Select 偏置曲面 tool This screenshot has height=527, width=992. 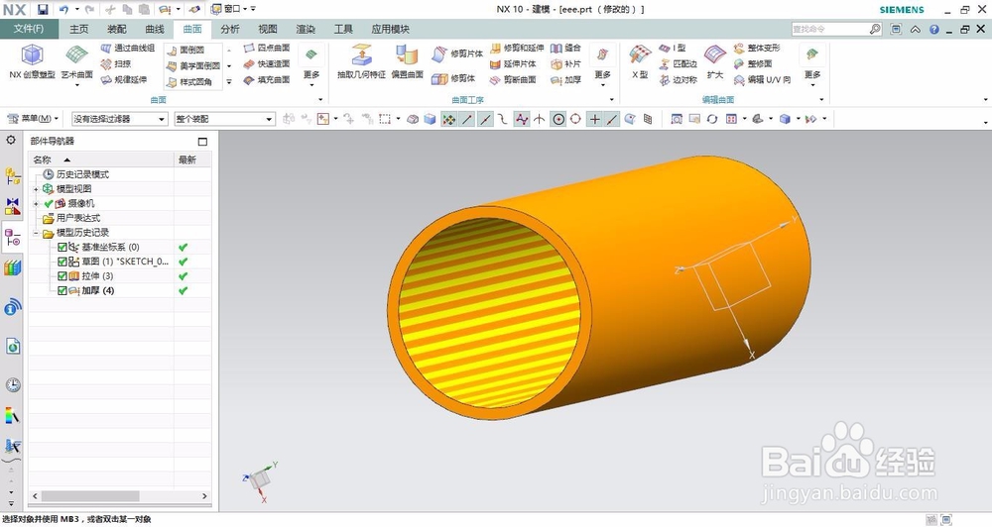tap(407, 62)
